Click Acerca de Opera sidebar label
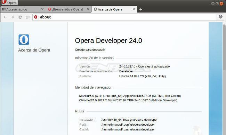 pos(34,50)
